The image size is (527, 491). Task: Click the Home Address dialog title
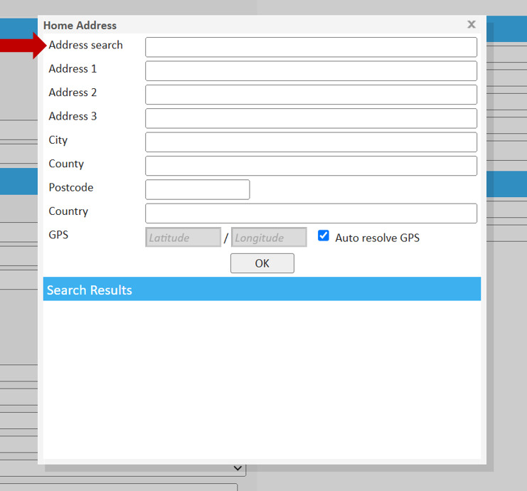[x=80, y=26]
